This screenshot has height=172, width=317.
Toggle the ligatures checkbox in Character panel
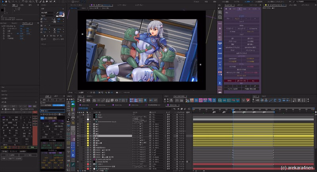[x=43, y=39]
